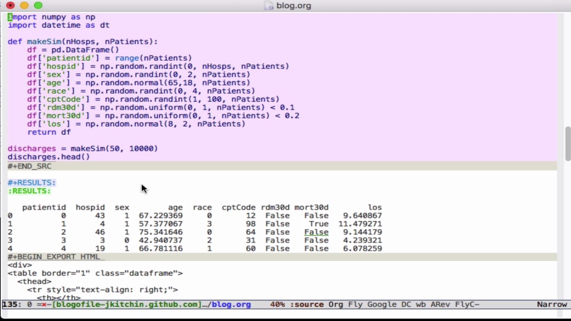Click the <thead> tag line
Screen dimensions: 571x321
[x=34, y=281]
